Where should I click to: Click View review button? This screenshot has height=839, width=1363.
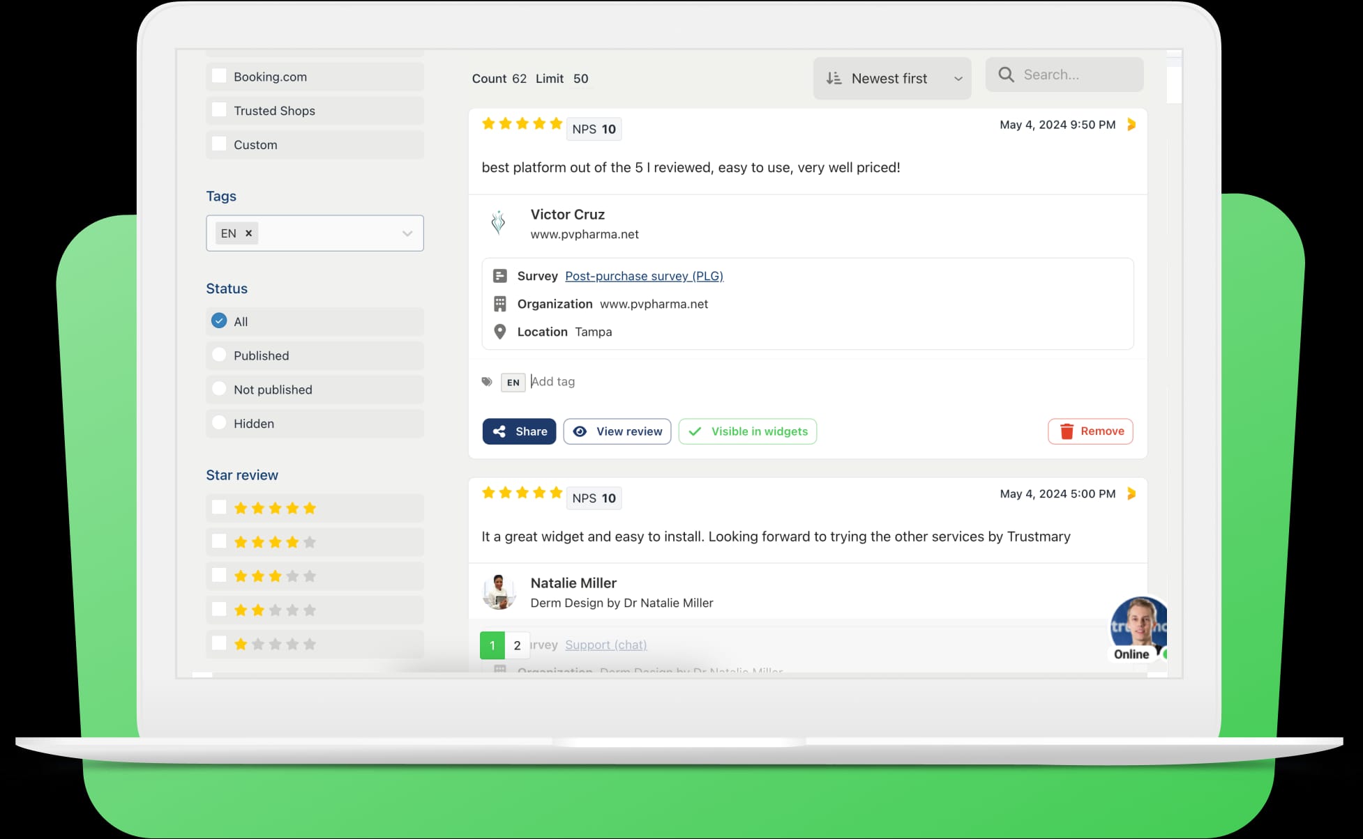tap(617, 431)
